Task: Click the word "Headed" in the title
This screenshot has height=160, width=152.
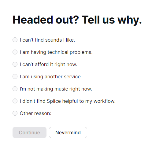Action: point(33,20)
